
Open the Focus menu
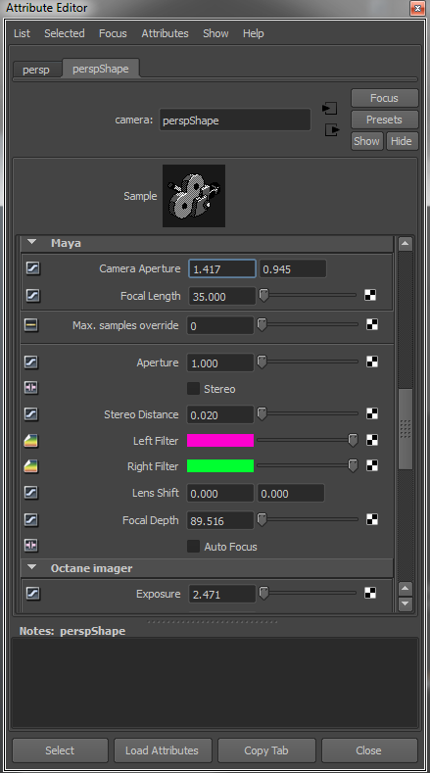pyautogui.click(x=113, y=33)
